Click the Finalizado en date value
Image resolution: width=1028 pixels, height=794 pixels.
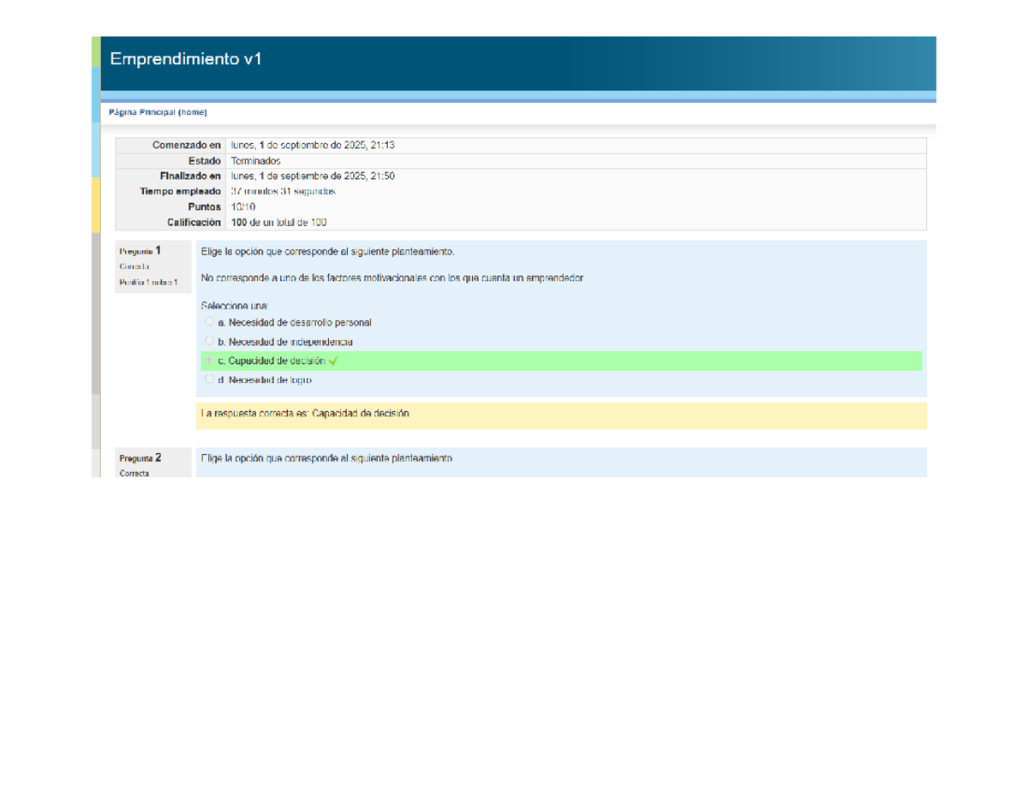point(313,176)
